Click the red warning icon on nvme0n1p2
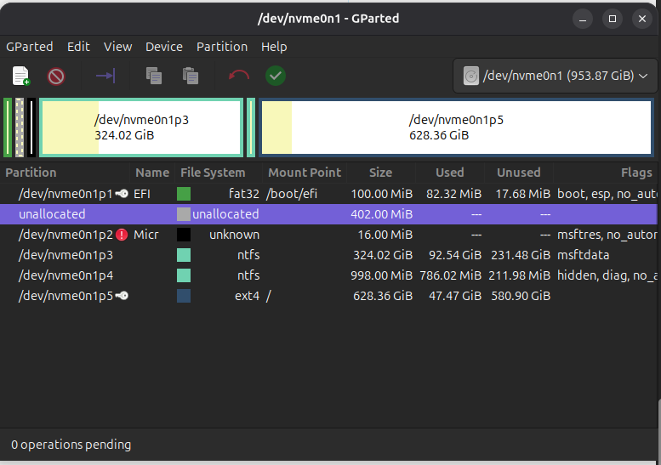 [122, 235]
